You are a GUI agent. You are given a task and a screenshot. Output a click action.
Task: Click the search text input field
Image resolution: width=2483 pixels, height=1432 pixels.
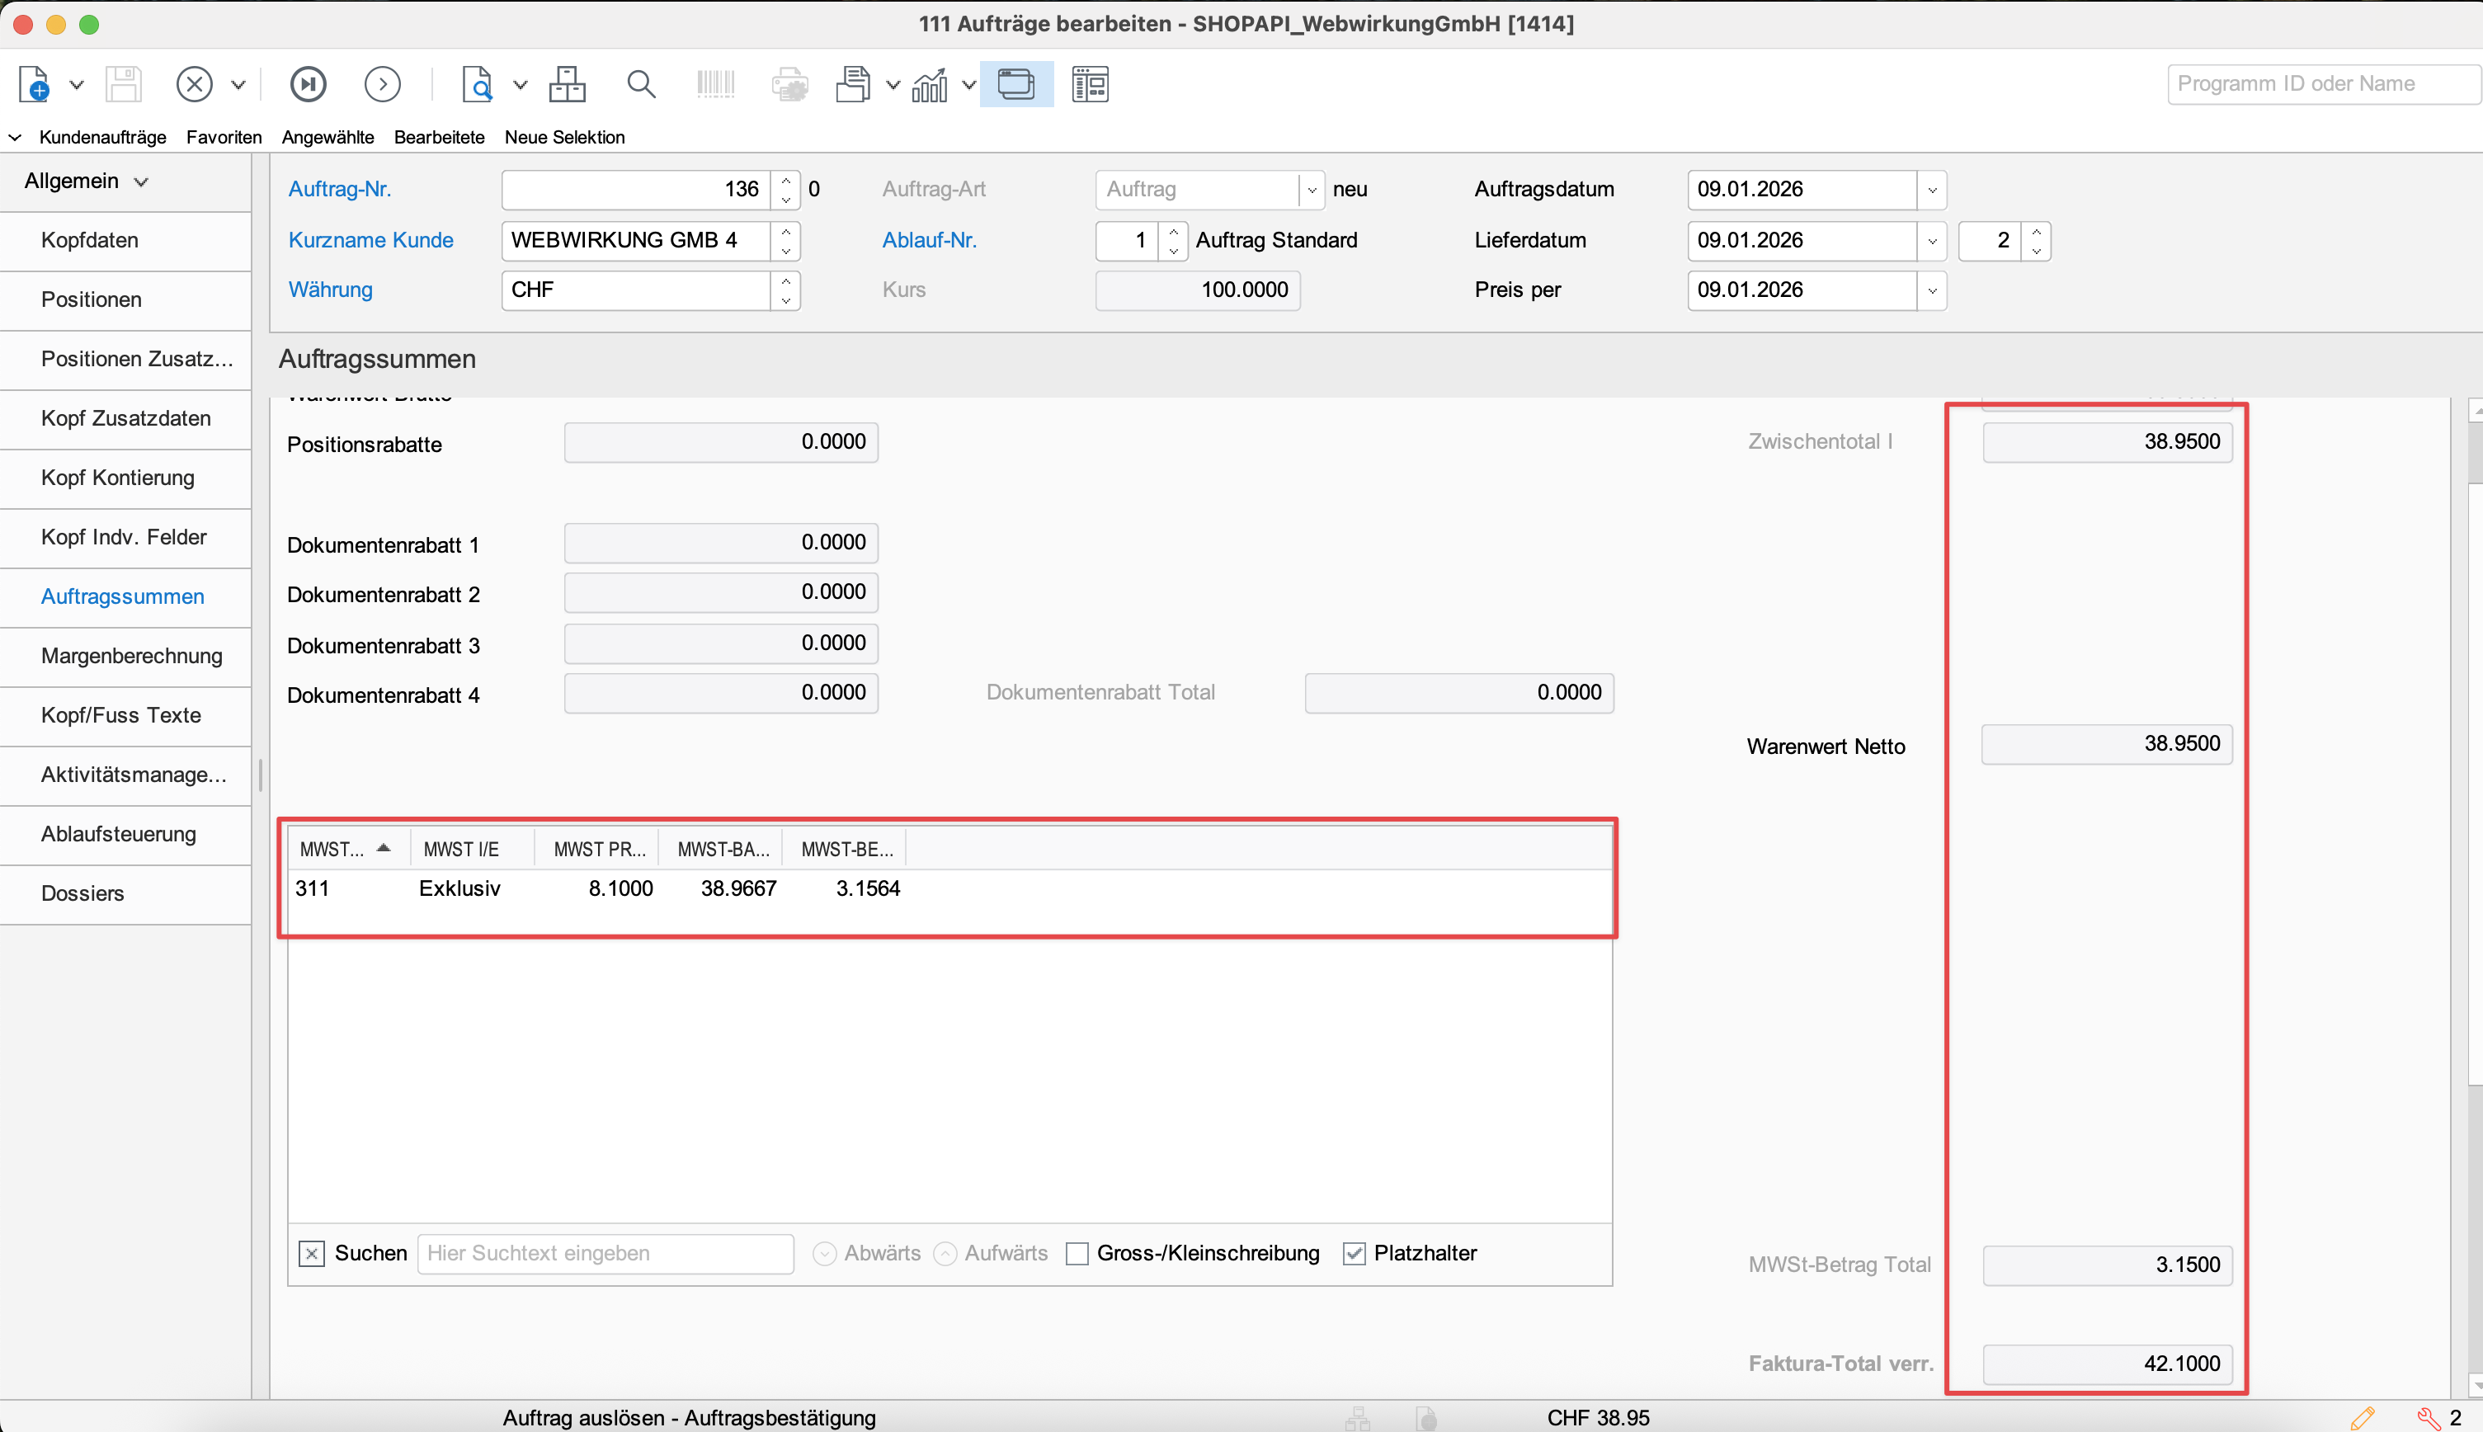pyautogui.click(x=604, y=1253)
